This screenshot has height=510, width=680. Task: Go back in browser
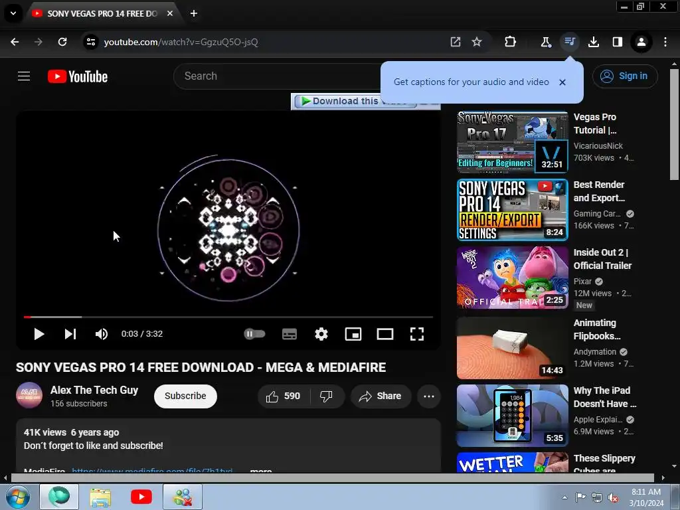click(15, 42)
